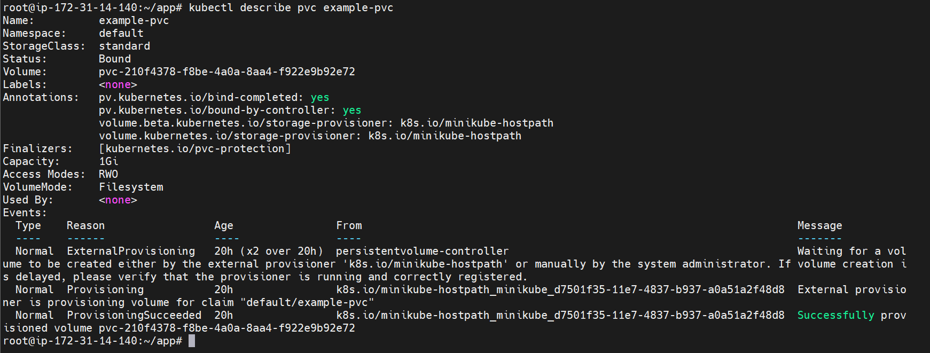Click the "standard" StorageClass value
Screen dimensions: 930x353
124,46
